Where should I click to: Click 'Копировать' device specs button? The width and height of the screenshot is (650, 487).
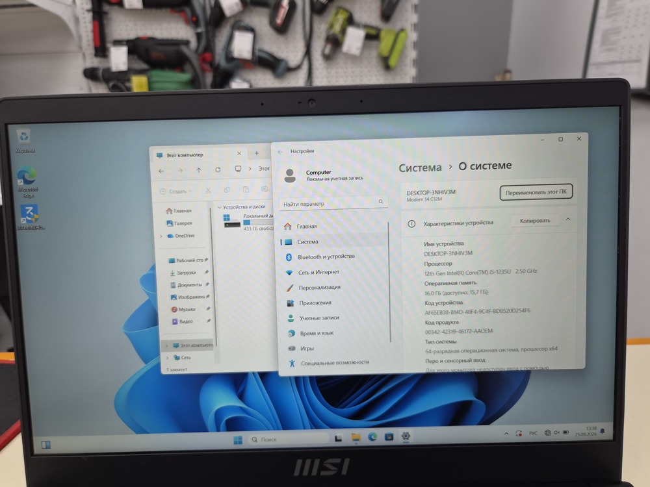(535, 221)
